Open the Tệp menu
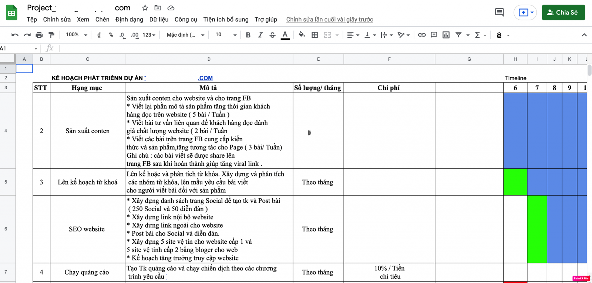 32,19
